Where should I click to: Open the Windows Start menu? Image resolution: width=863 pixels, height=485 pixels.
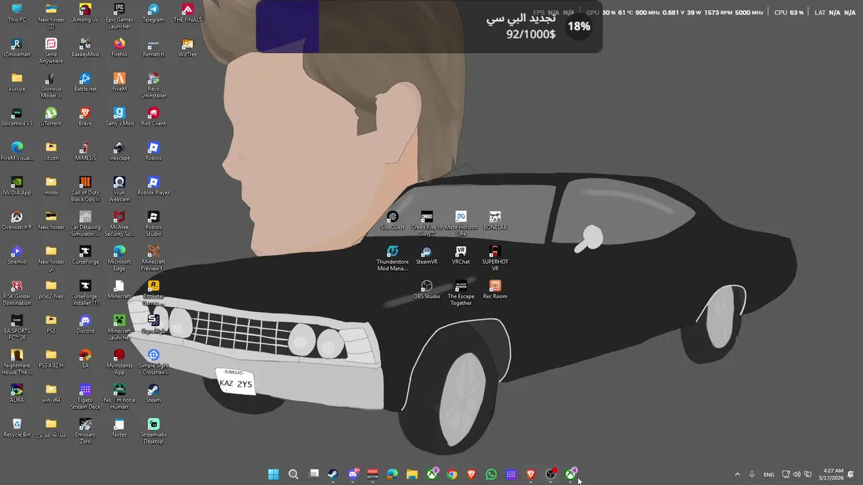[273, 474]
